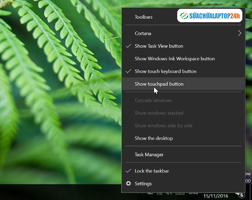Uncheck Show Task View button
252x200 pixels.
click(159, 46)
